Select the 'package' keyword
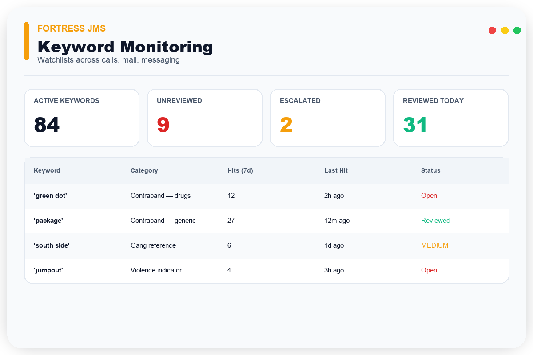This screenshot has height=355, width=533. pos(48,221)
